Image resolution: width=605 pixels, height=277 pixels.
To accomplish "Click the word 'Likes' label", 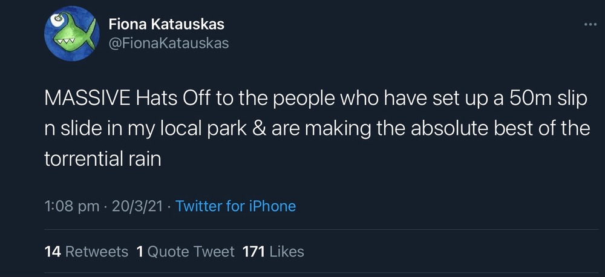I will pos(287,251).
